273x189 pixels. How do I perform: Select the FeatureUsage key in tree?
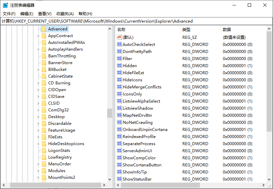point(61,130)
